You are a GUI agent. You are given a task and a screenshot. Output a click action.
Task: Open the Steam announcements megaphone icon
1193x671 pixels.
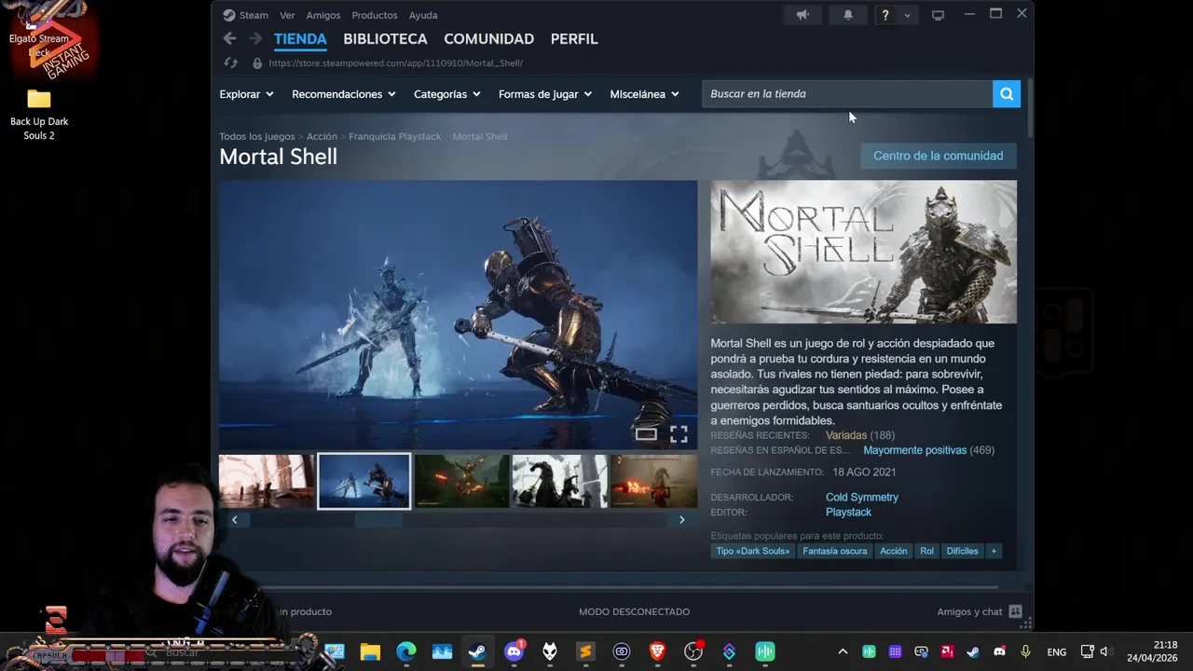point(802,15)
